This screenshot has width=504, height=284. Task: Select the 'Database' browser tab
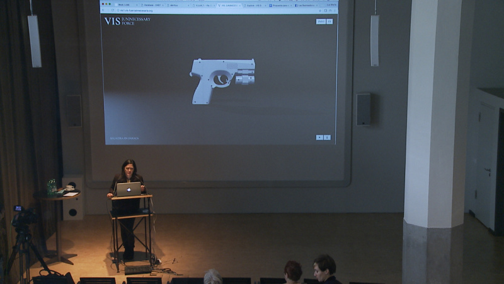click(x=152, y=5)
